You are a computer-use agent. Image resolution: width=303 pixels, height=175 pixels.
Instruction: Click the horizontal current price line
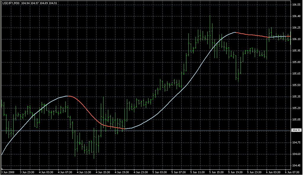click(x=178, y=130)
